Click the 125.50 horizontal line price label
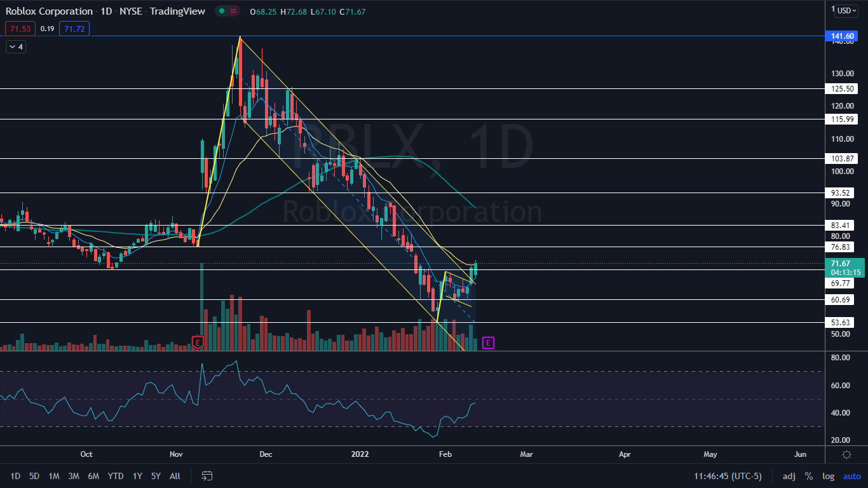 [841, 89]
